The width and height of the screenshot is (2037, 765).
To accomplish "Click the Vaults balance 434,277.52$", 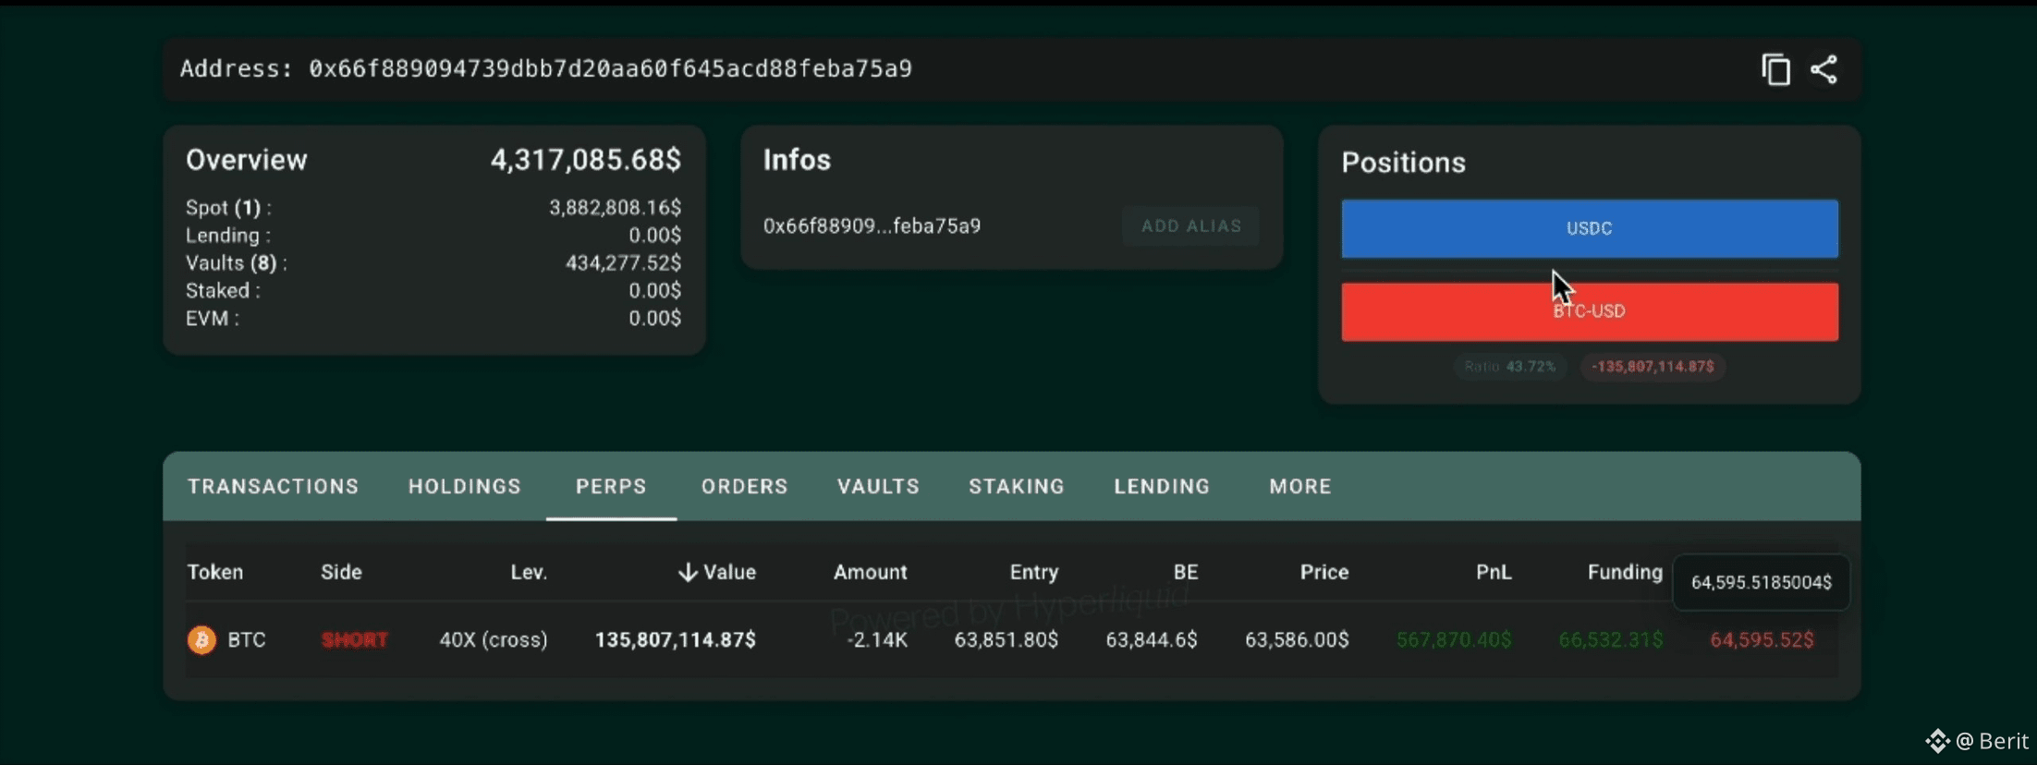I will pos(624,262).
